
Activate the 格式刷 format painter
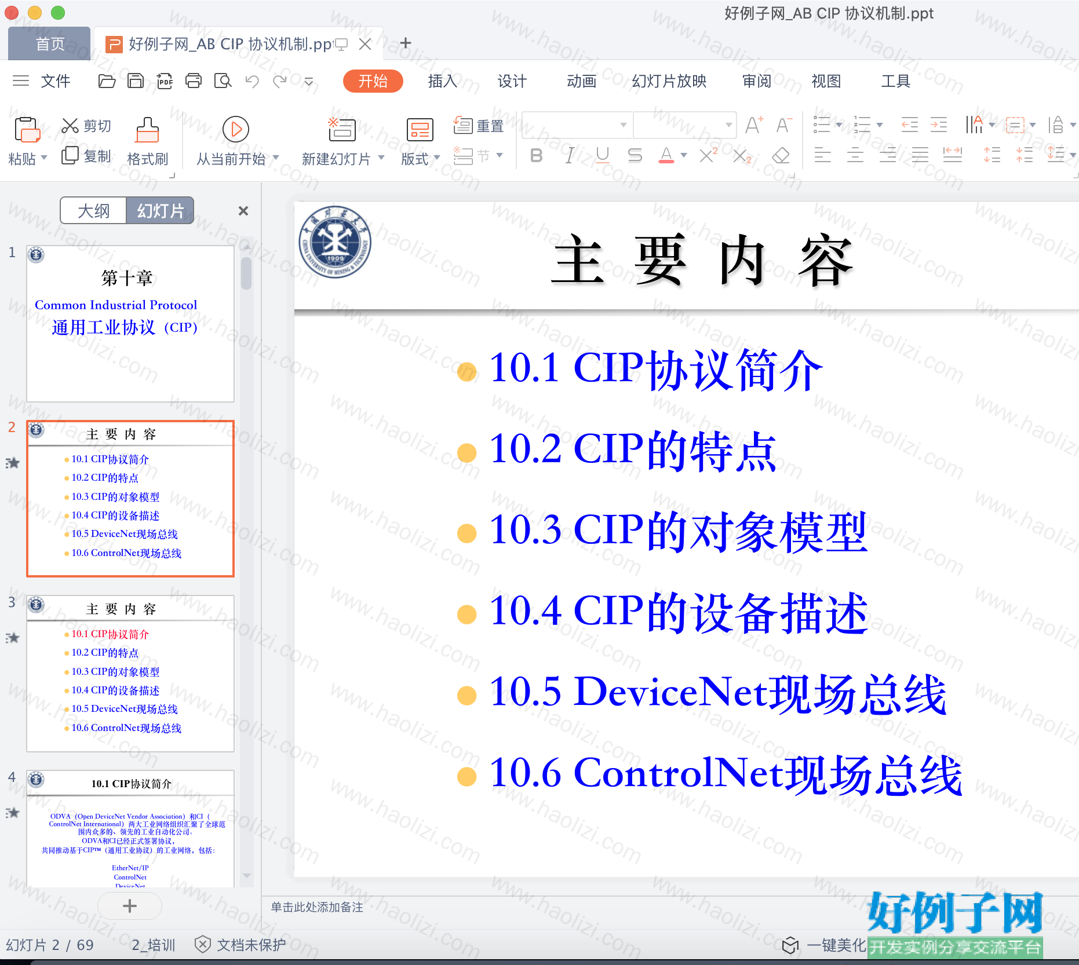coord(147,142)
